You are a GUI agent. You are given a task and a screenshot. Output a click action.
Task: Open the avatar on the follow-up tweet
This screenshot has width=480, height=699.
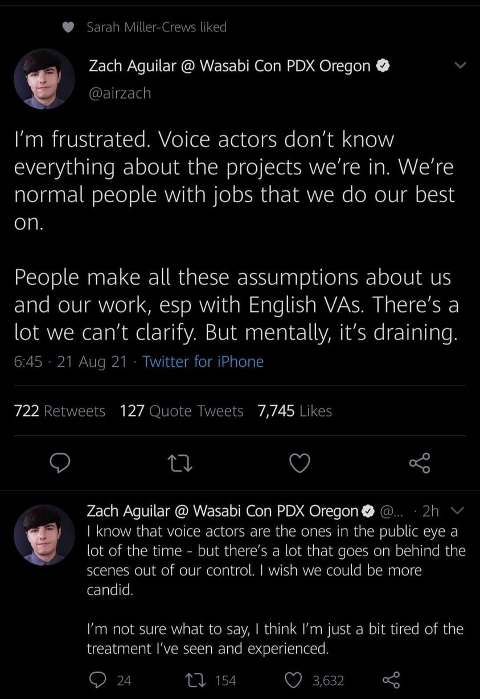click(44, 535)
